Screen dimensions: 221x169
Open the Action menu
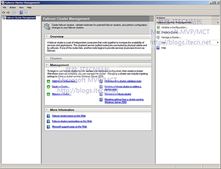point(13,8)
